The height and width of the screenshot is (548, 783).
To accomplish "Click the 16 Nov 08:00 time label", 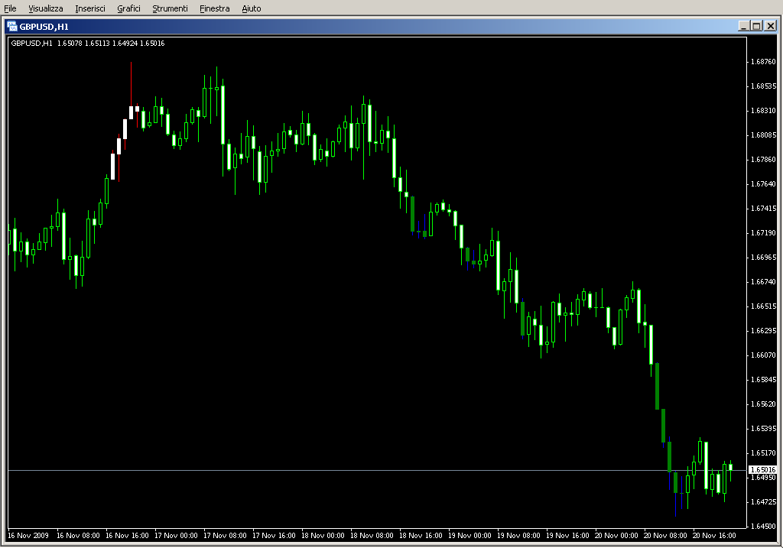I will coord(78,536).
